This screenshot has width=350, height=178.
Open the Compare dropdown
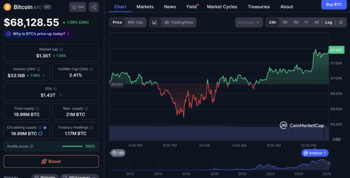[x=249, y=22]
